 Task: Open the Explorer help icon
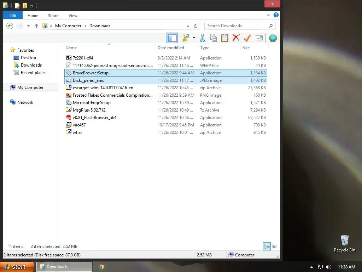(276, 15)
